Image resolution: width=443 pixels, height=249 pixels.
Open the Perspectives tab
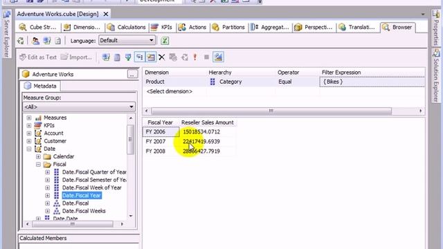click(x=314, y=28)
